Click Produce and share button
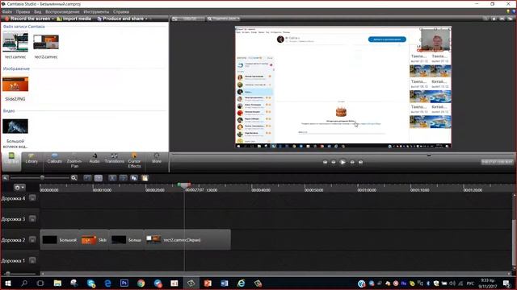 [x=120, y=19]
